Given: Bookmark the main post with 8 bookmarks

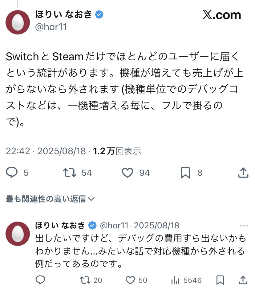Looking at the screenshot, I should point(185,173).
